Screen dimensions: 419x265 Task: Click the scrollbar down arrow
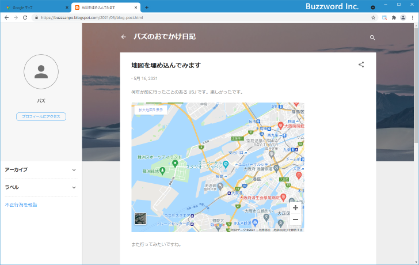point(416,262)
